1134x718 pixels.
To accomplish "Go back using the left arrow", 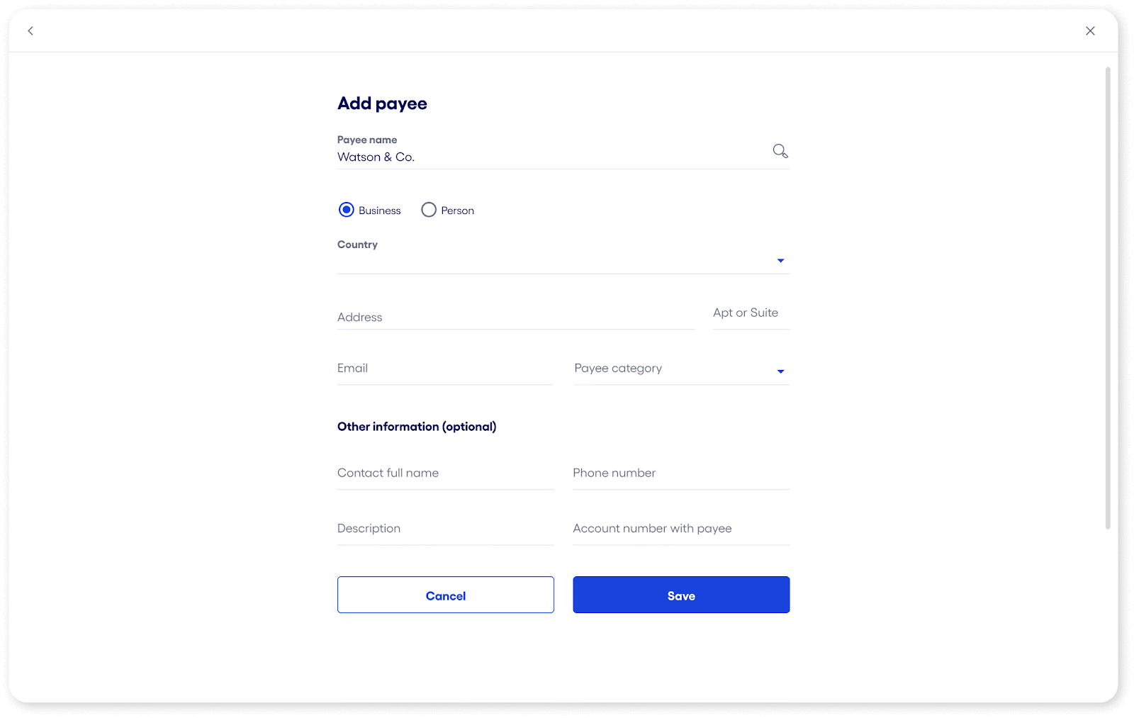I will click(30, 30).
